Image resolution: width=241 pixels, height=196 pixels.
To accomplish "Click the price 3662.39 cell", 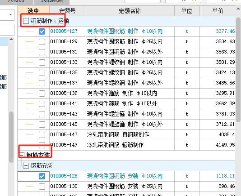I will (218, 104).
